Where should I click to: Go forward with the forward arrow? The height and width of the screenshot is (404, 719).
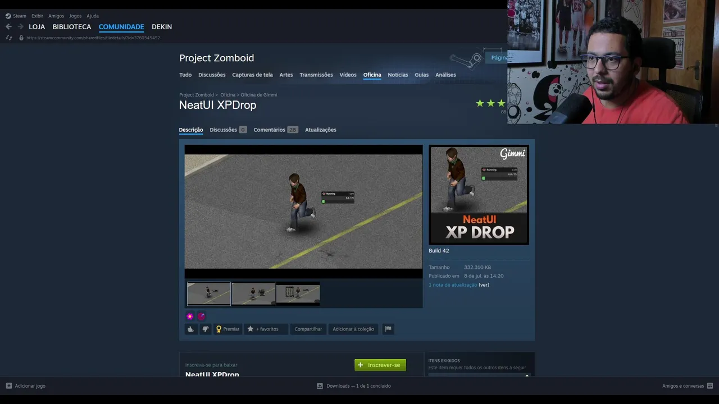tap(20, 26)
